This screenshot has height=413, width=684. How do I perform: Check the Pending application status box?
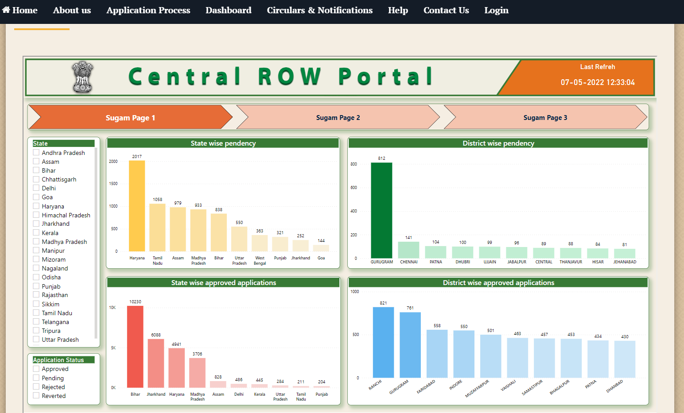pos(36,378)
